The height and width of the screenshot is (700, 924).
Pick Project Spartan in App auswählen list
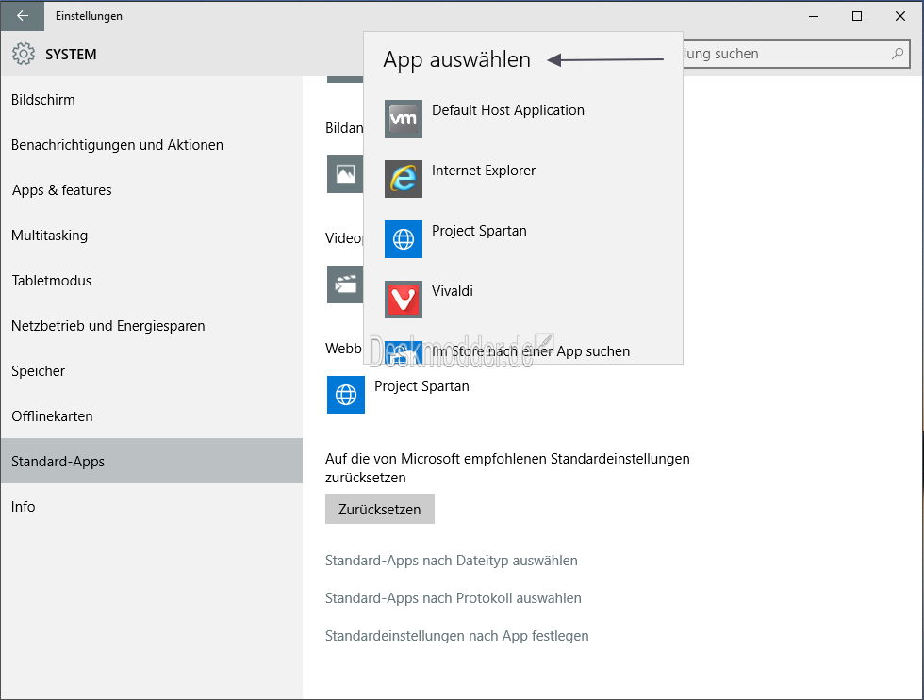[x=523, y=239]
